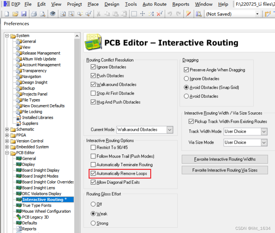This screenshot has width=275, height=233.
Task: Enable Automatically Terminate Routing checkbox
Action: click(x=93, y=165)
